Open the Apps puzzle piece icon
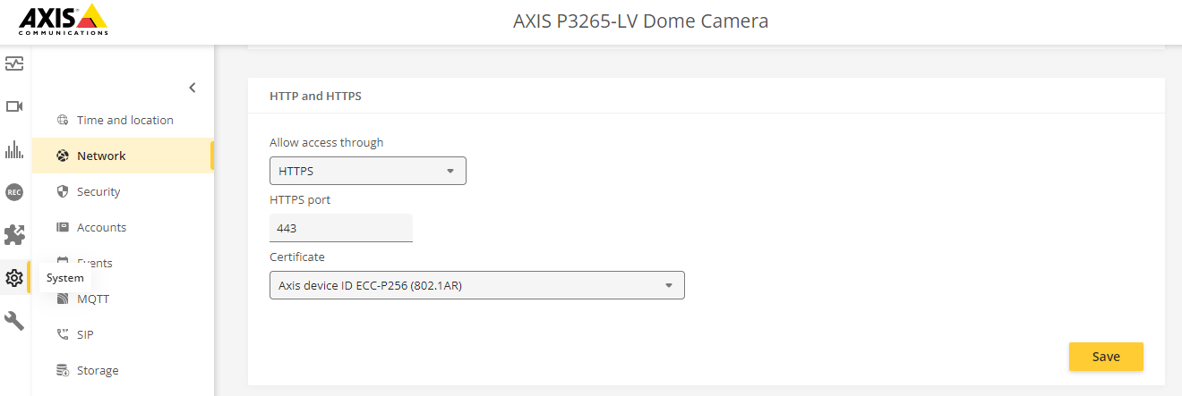Image resolution: width=1182 pixels, height=396 pixels. 14,235
